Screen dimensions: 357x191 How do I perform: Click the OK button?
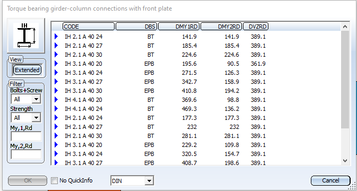pos(28,180)
